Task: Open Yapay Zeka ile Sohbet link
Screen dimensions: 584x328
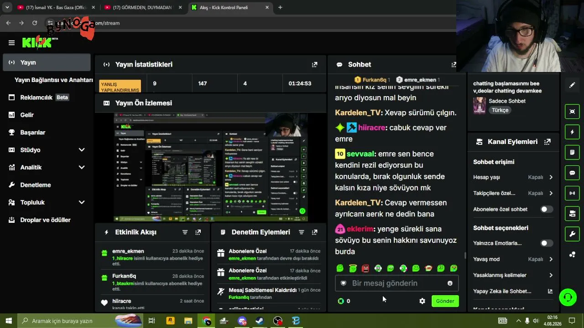Action: pyautogui.click(x=513, y=291)
